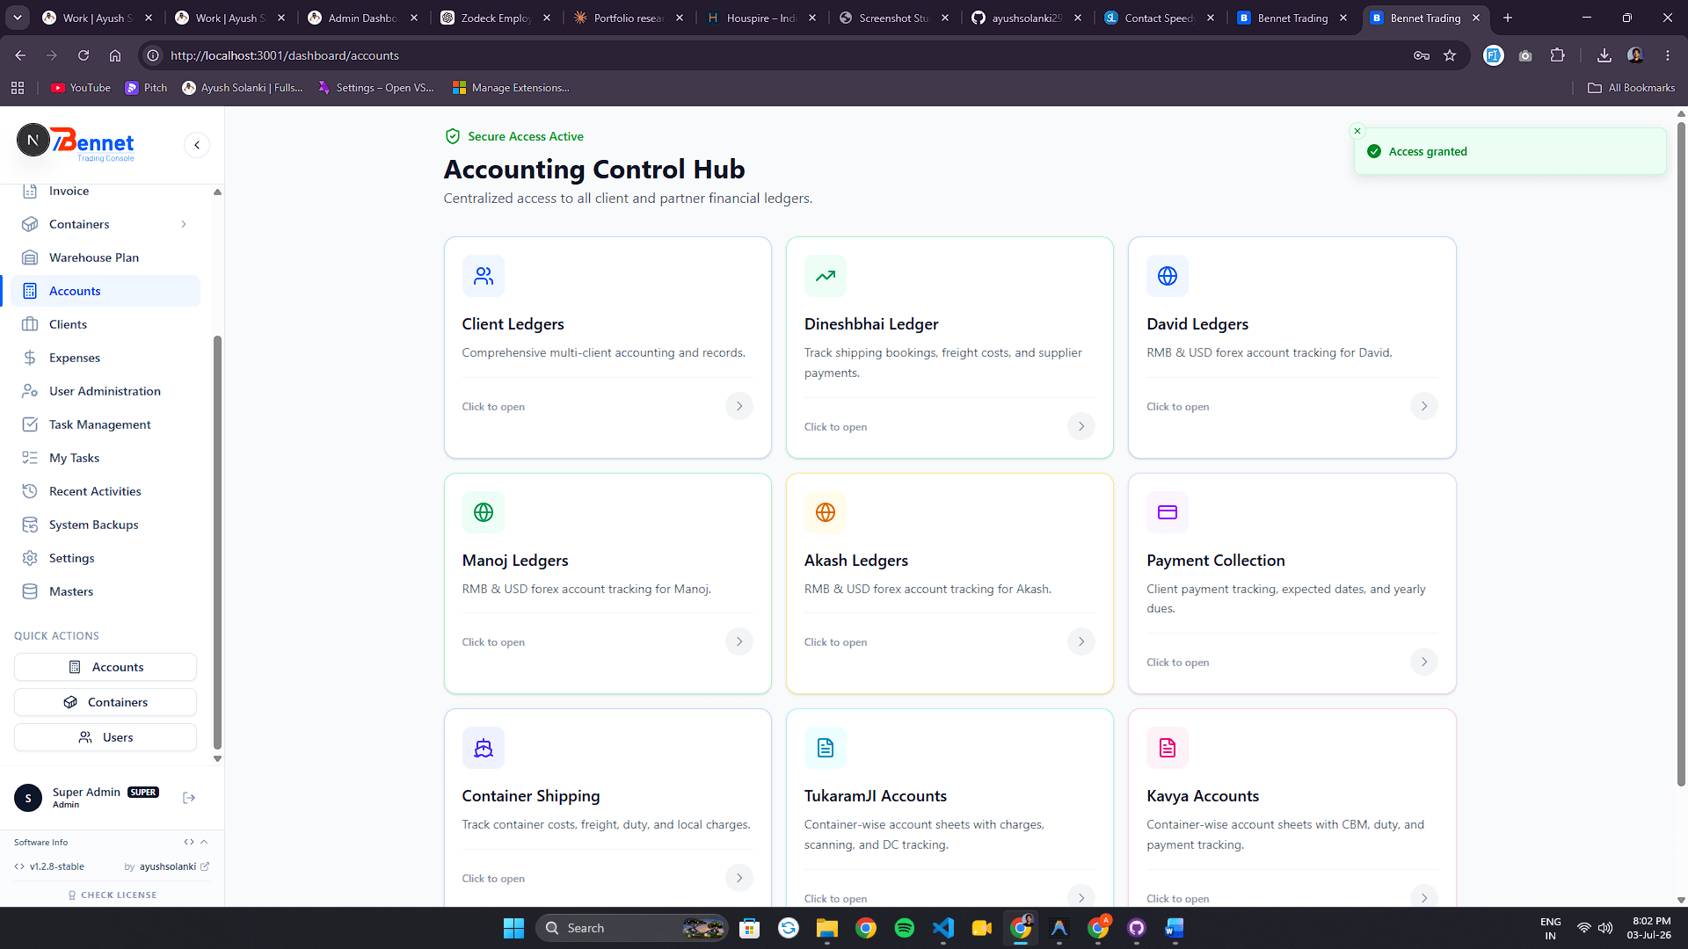
Task: Open GitHub Desktop from the taskbar
Action: click(x=1136, y=928)
